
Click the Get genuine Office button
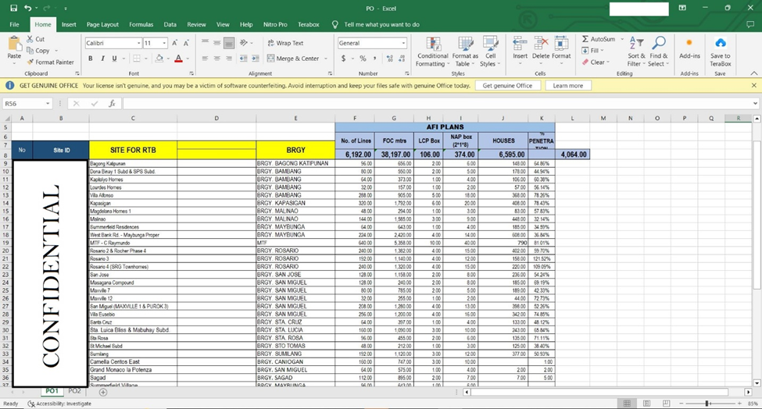tap(507, 85)
